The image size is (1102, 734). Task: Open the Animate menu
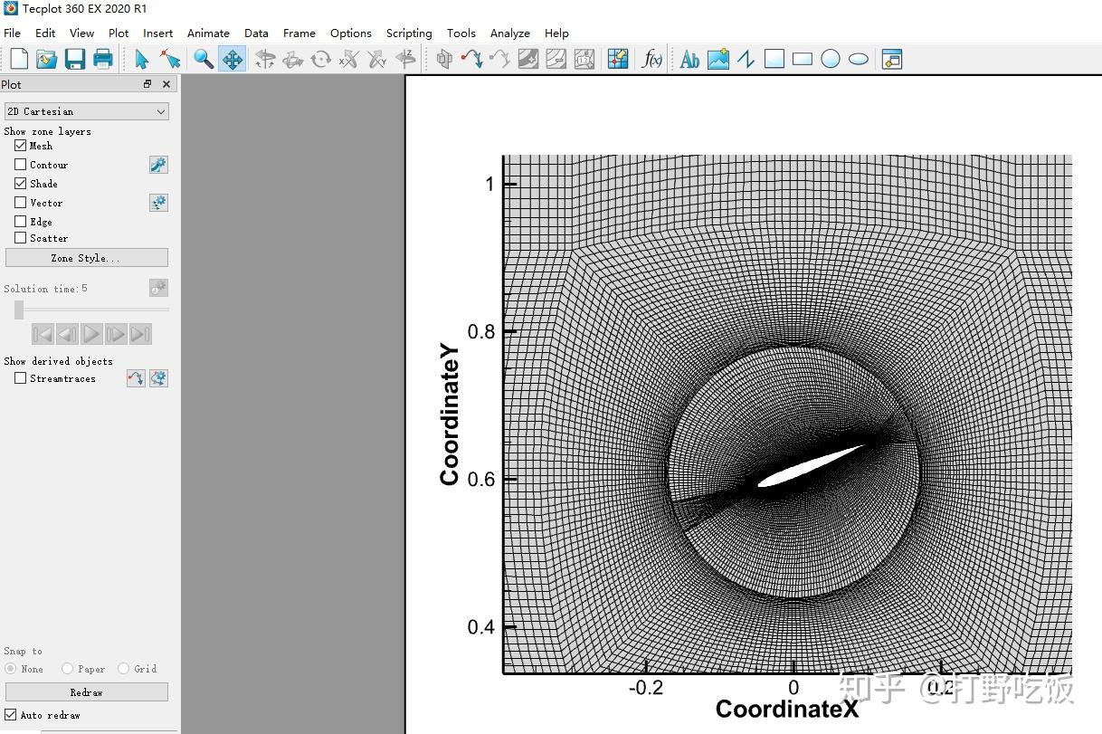208,33
